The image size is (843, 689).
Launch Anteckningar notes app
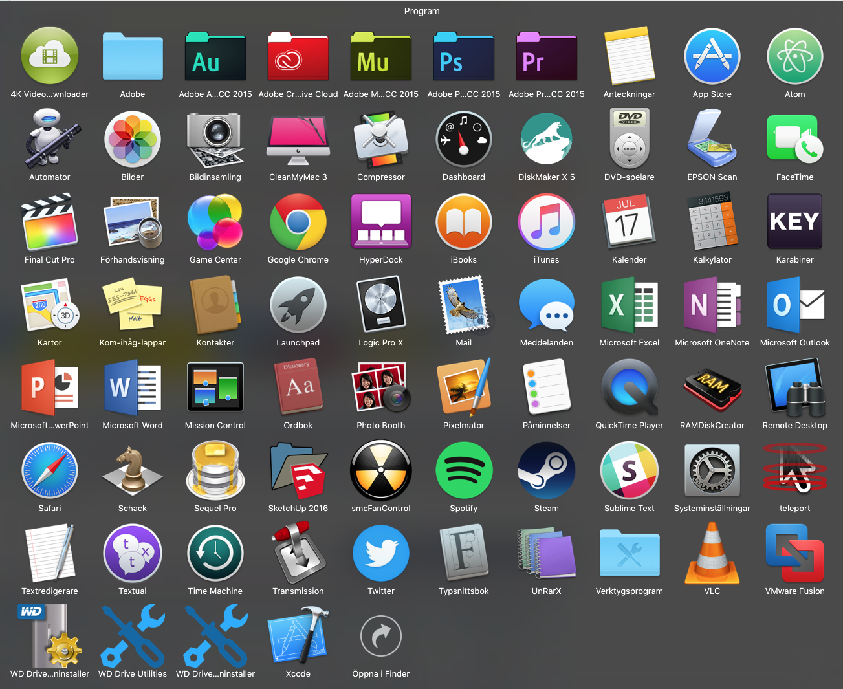click(x=630, y=56)
